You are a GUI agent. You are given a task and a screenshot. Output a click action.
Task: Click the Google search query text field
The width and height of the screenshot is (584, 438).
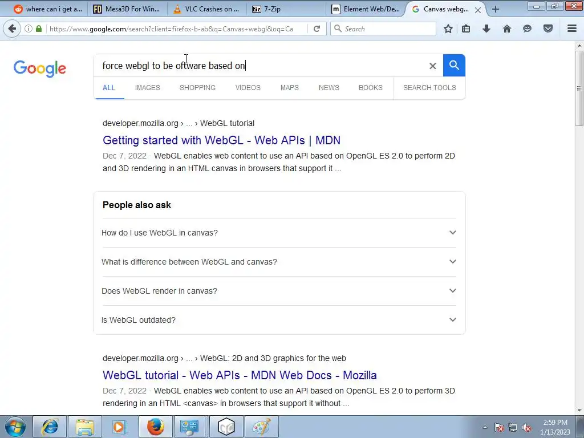coord(261,66)
